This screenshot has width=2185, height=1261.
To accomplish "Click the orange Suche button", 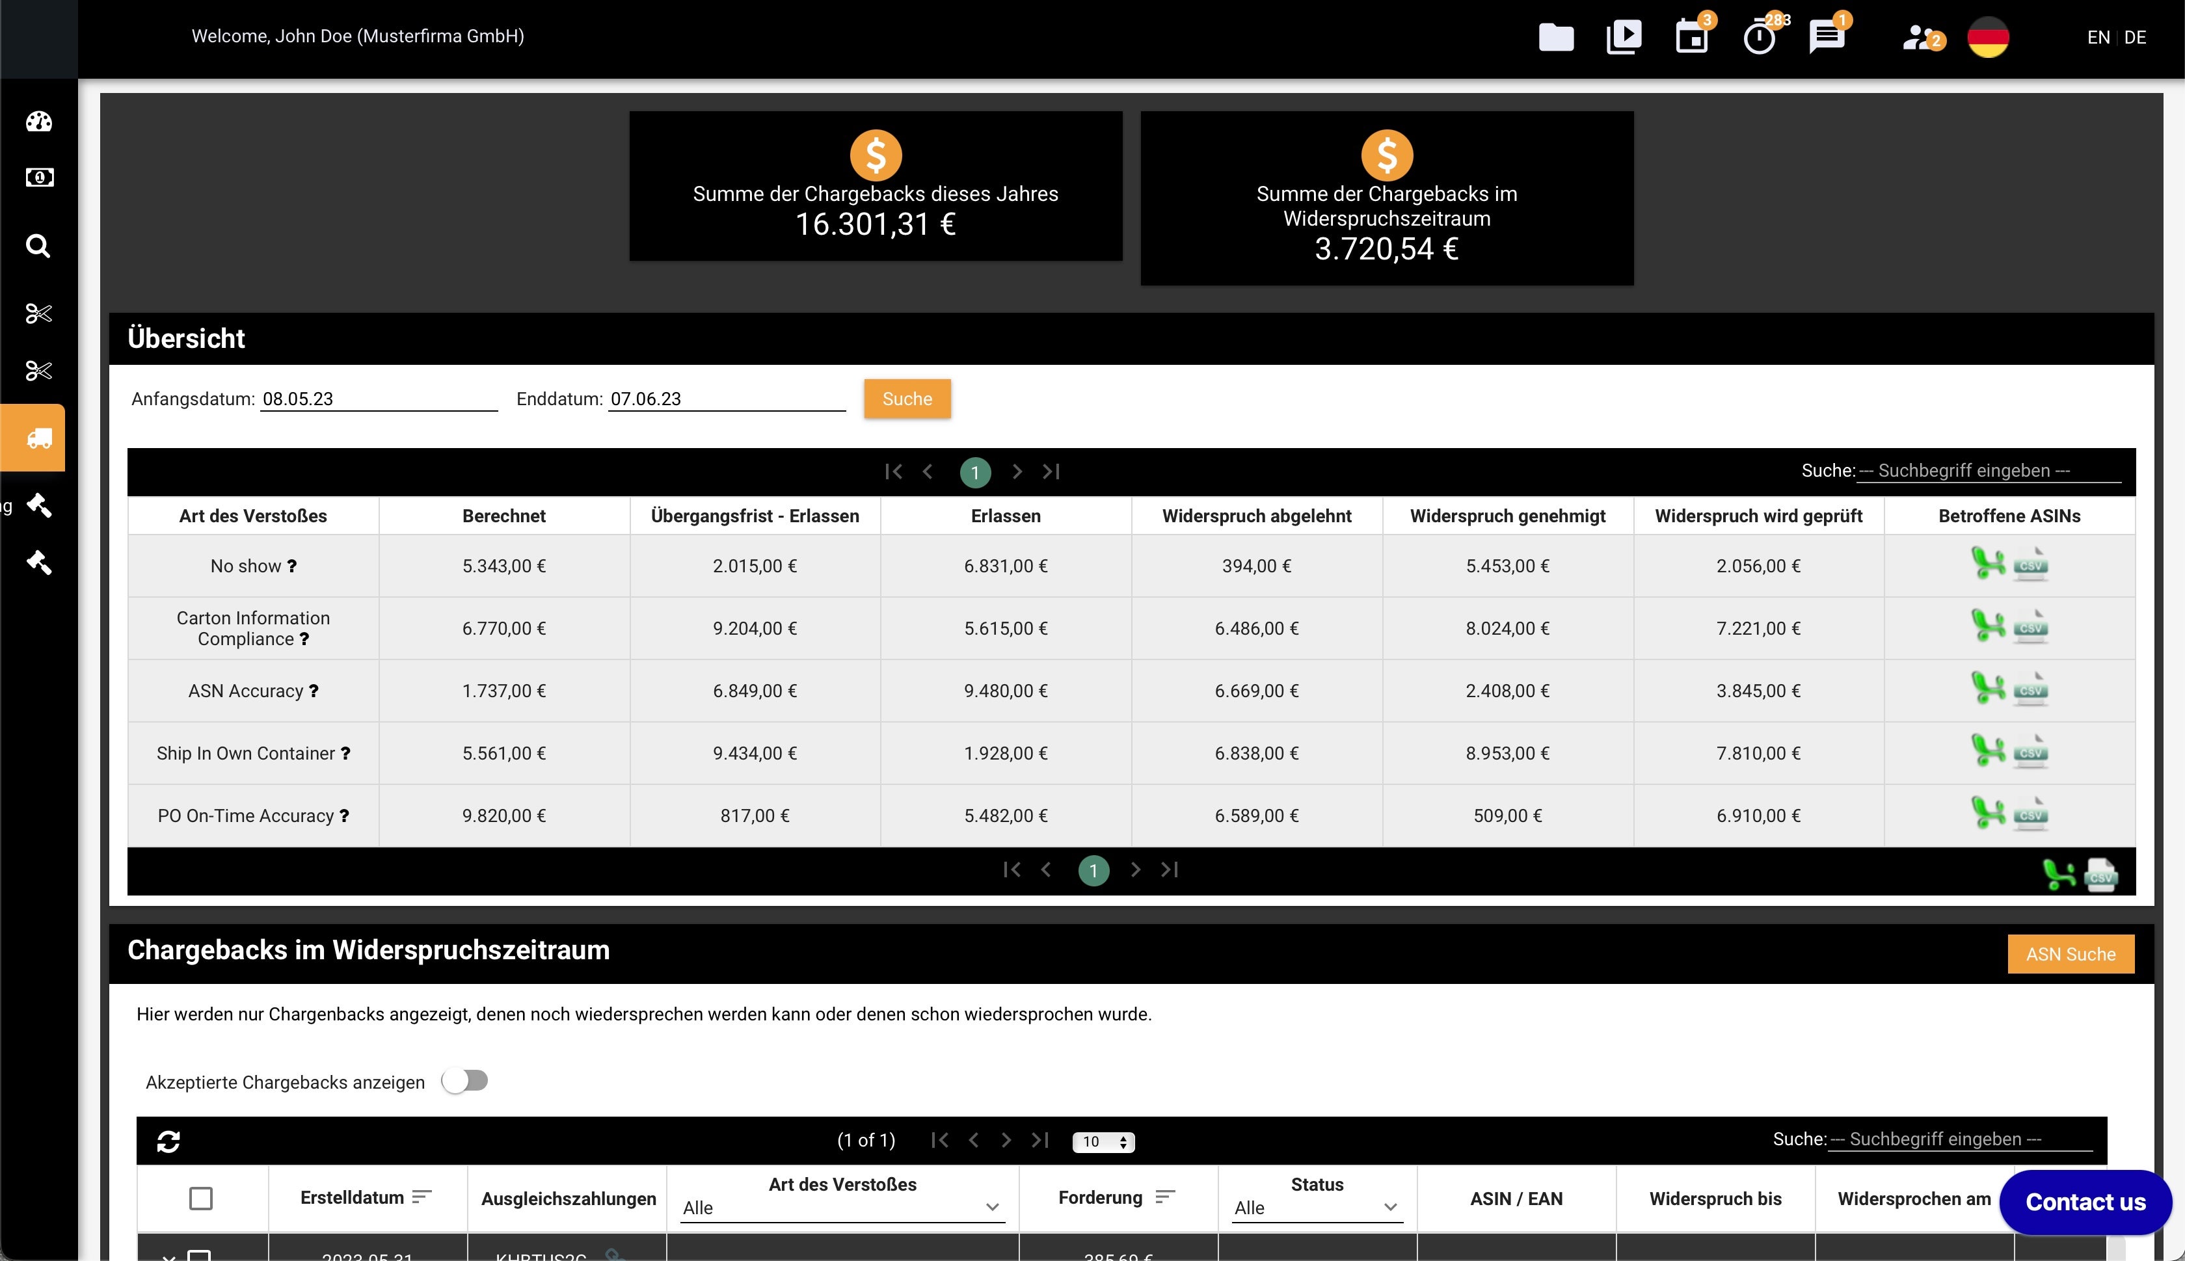I will (x=907, y=399).
